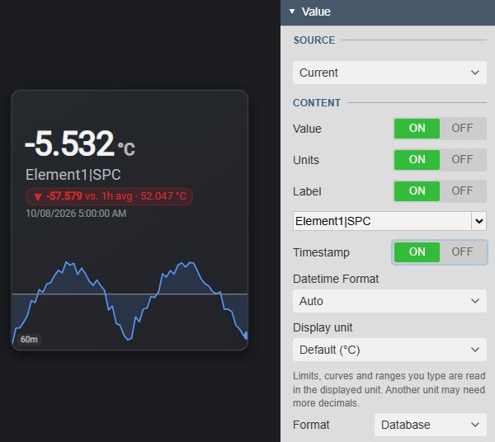495x442 pixels.
Task: Enable the Label ON button
Action: [x=417, y=190]
